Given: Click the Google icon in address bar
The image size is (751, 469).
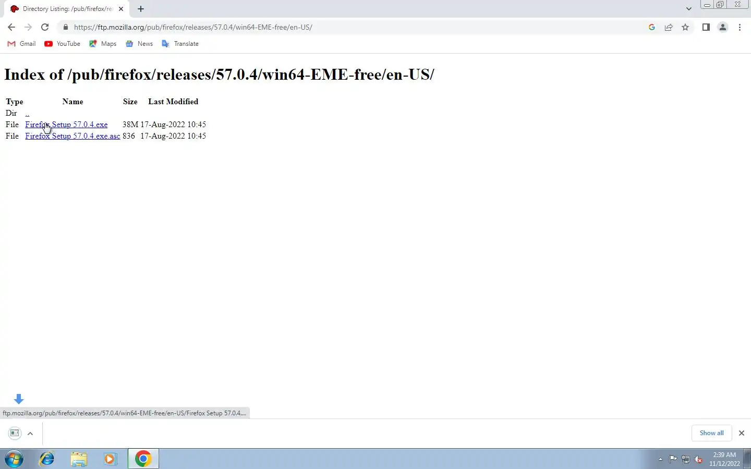Looking at the screenshot, I should coord(652,27).
